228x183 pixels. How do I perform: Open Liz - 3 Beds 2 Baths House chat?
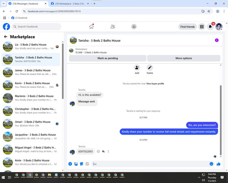click(x=31, y=47)
